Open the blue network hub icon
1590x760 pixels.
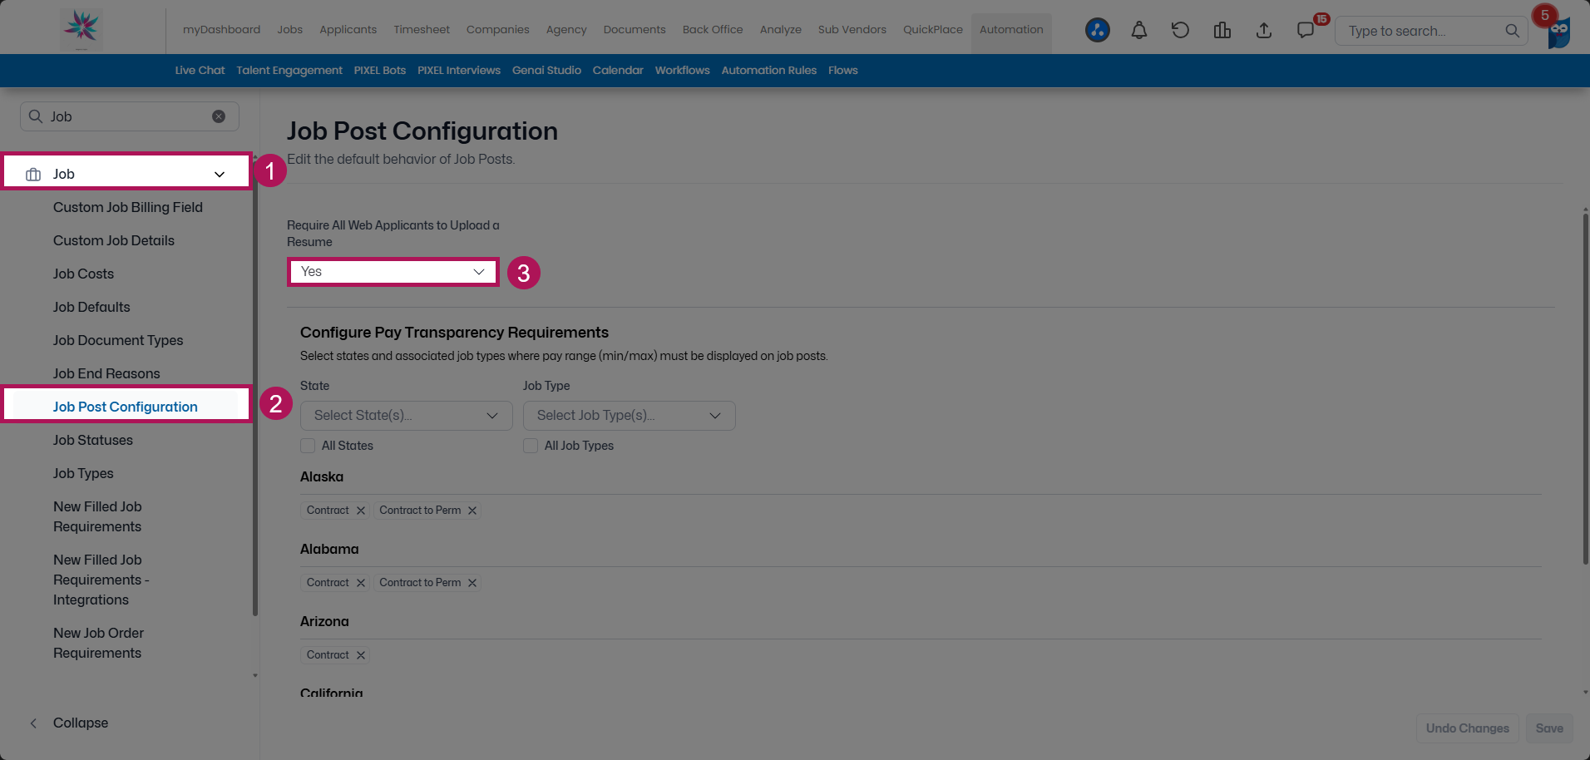1098,31
